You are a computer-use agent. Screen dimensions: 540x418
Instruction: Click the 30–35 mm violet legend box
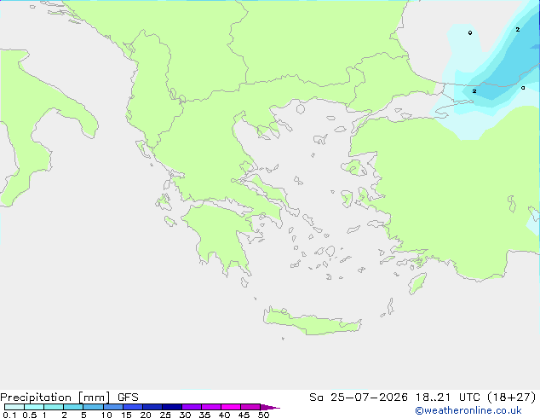click(x=192, y=407)
